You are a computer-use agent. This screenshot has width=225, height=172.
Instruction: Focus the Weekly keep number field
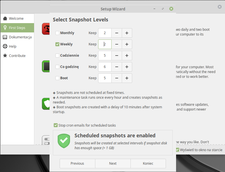(x=105, y=44)
